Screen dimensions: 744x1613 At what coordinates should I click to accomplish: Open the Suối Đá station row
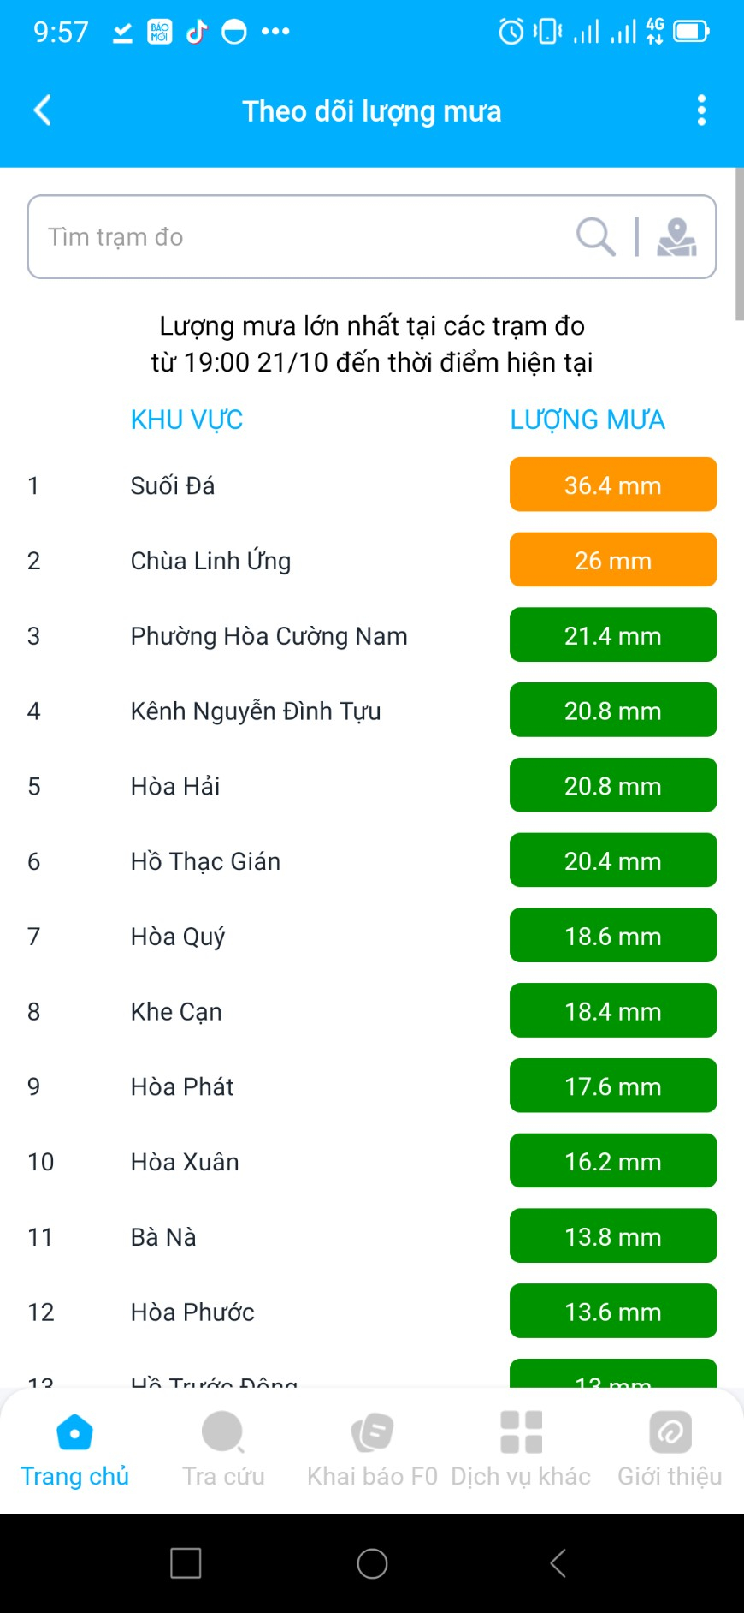tap(372, 485)
